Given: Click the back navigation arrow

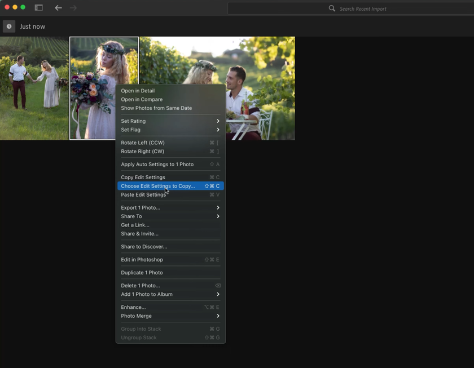Looking at the screenshot, I should pos(58,8).
